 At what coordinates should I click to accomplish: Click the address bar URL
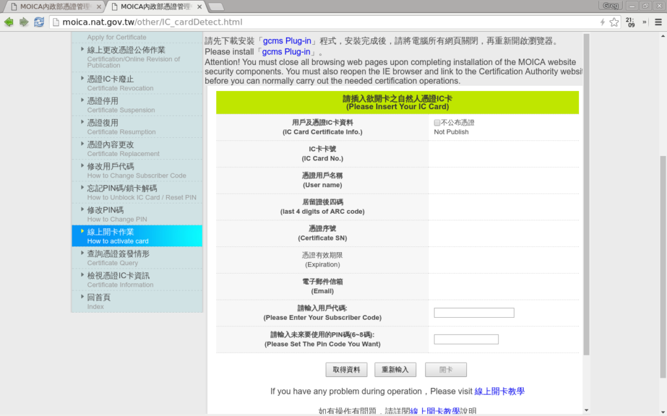coord(152,22)
